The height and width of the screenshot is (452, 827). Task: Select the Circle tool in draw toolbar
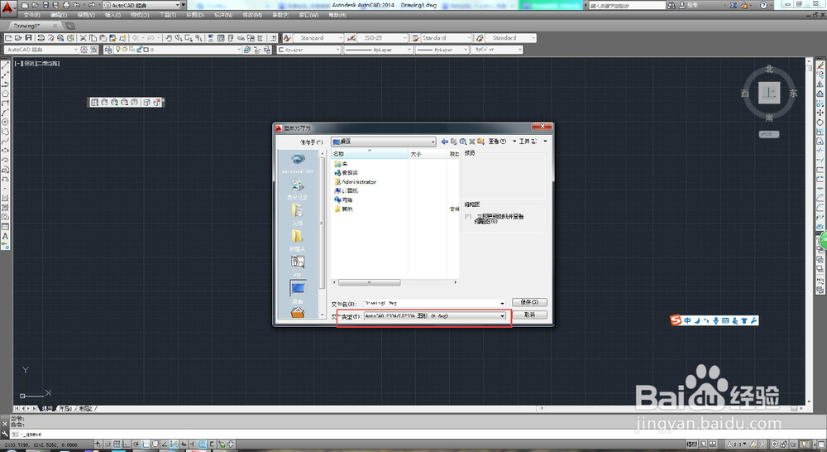5,122
